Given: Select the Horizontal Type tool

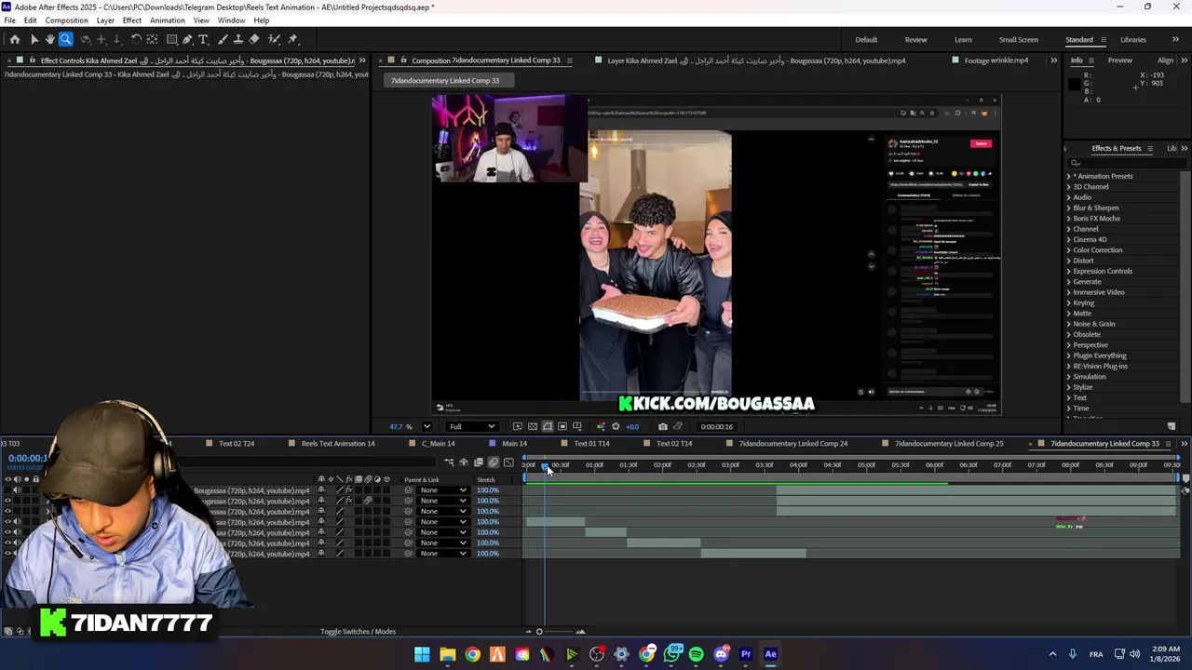Looking at the screenshot, I should (x=203, y=39).
